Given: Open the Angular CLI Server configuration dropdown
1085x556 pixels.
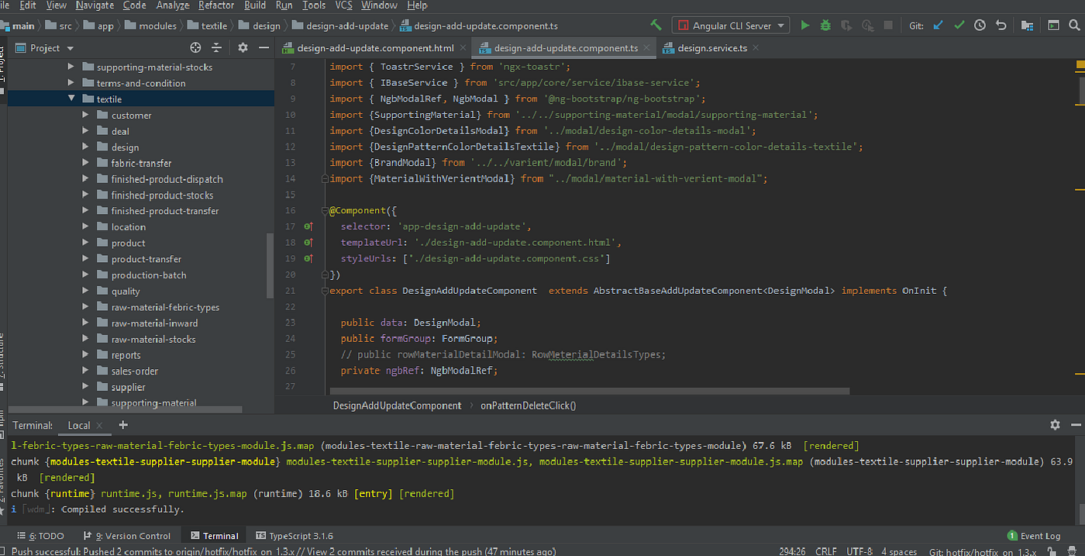Looking at the screenshot, I should click(x=780, y=25).
